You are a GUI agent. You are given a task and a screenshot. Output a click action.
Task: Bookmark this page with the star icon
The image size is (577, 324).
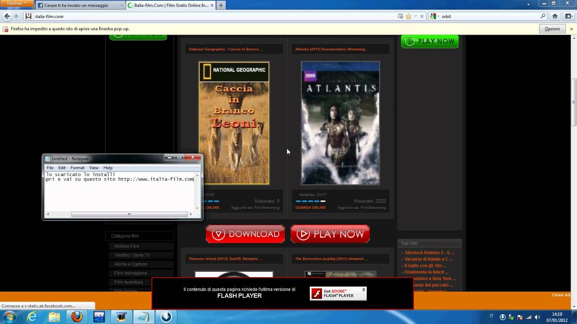pyautogui.click(x=408, y=16)
